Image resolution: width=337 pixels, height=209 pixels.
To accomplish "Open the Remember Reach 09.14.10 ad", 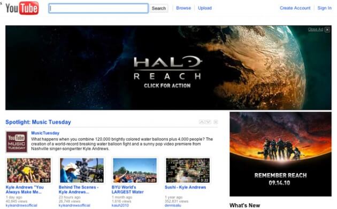I will [280, 154].
